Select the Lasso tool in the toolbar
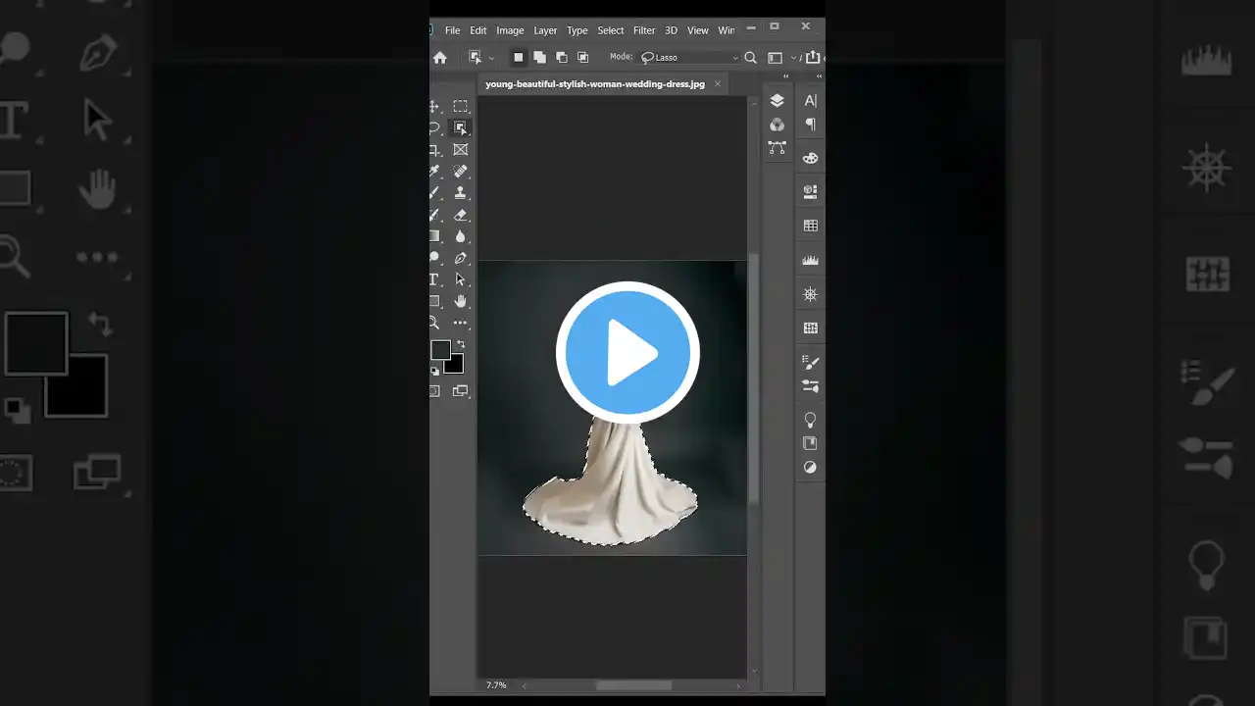 434,127
